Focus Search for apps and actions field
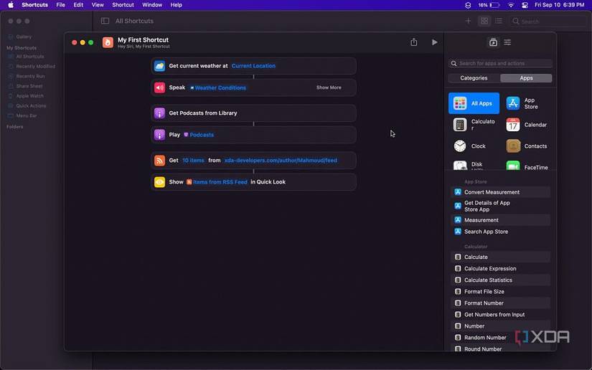This screenshot has width=592, height=370. pos(500,63)
